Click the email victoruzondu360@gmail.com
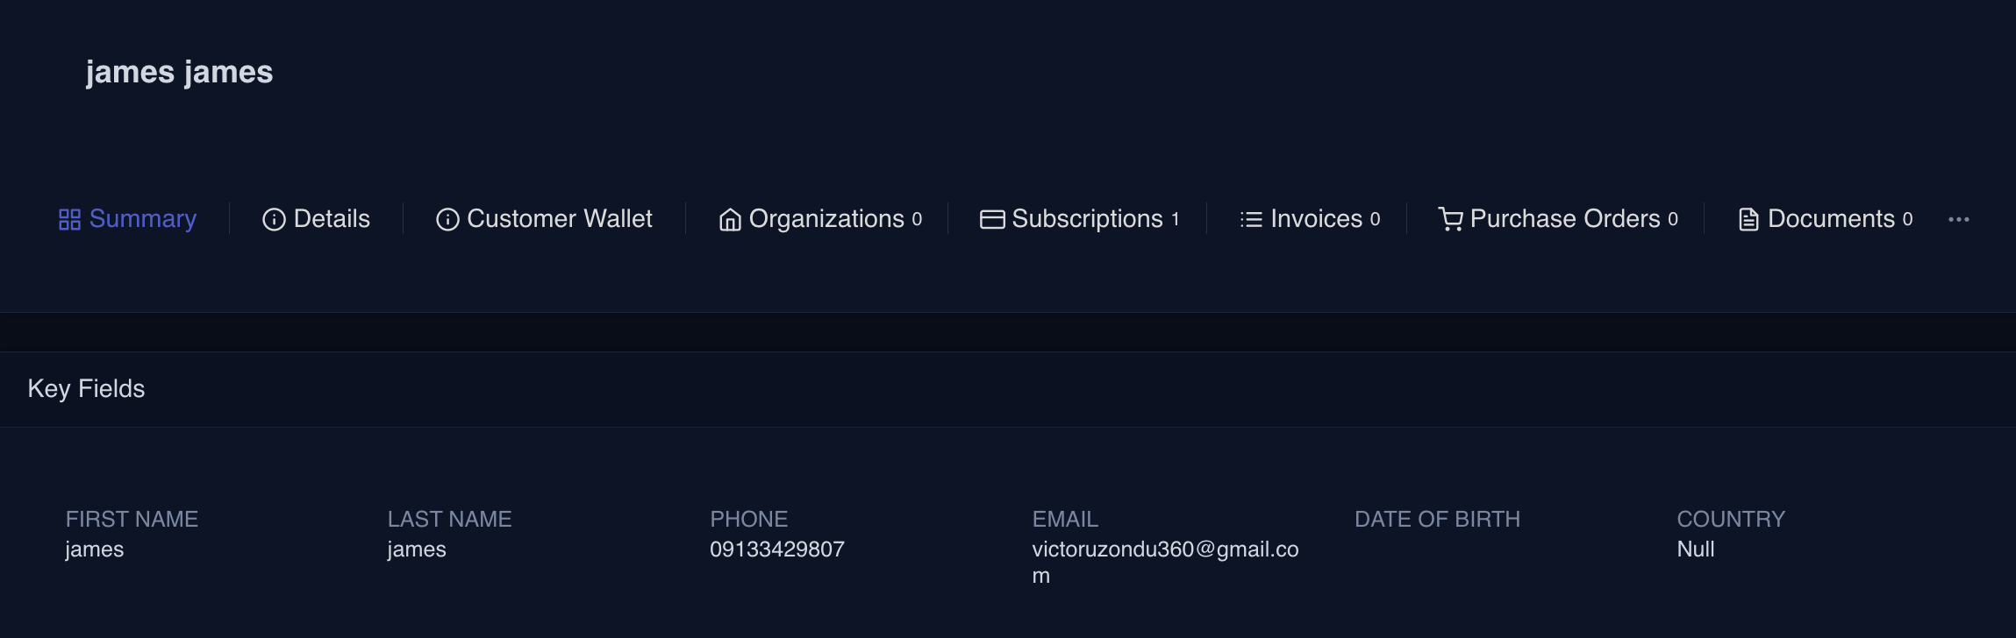 pos(1165,550)
